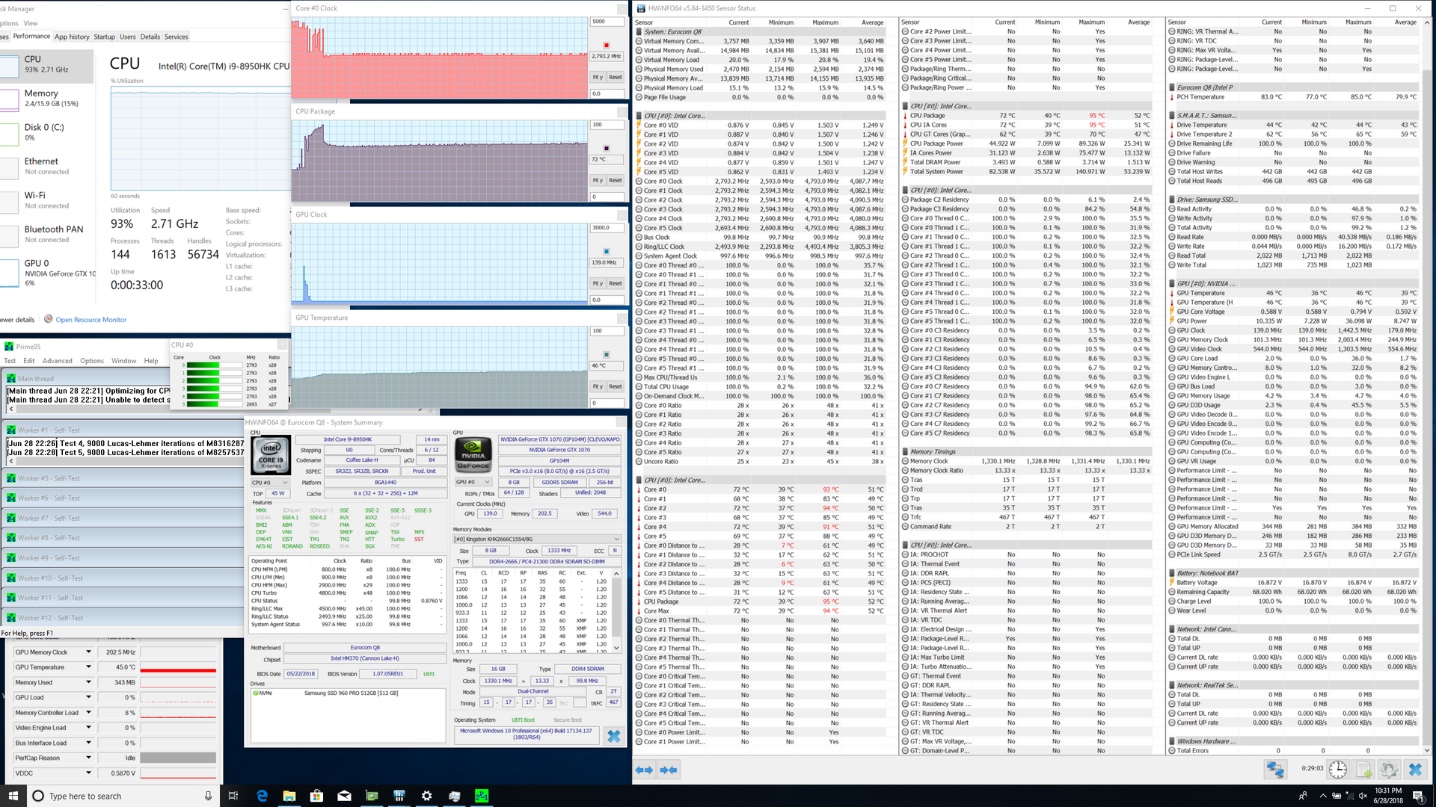The width and height of the screenshot is (1436, 807).
Task: Select Memory in Task Manager sidebar
Action: click(x=48, y=98)
